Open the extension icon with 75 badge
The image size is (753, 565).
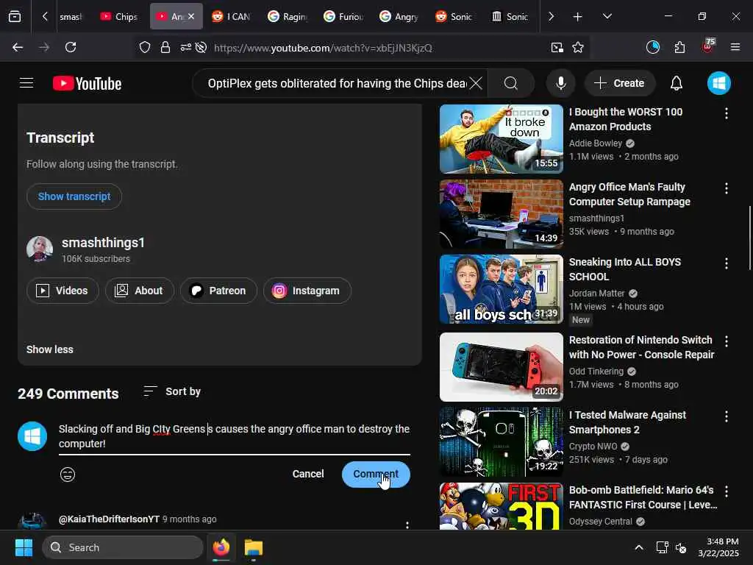(x=708, y=46)
